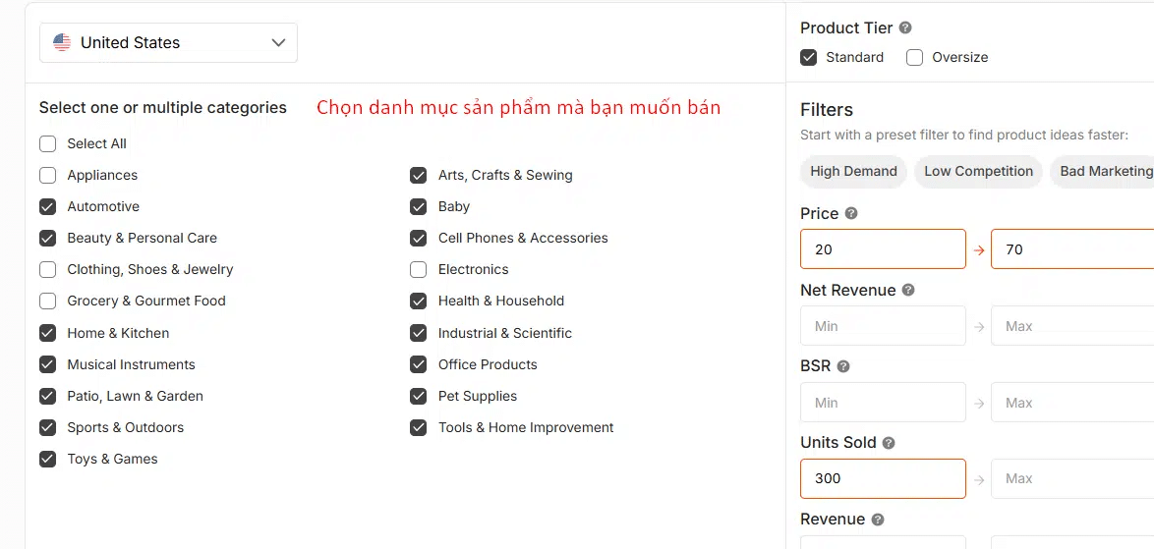
Task: Click the BSR info icon
Action: coord(843,366)
